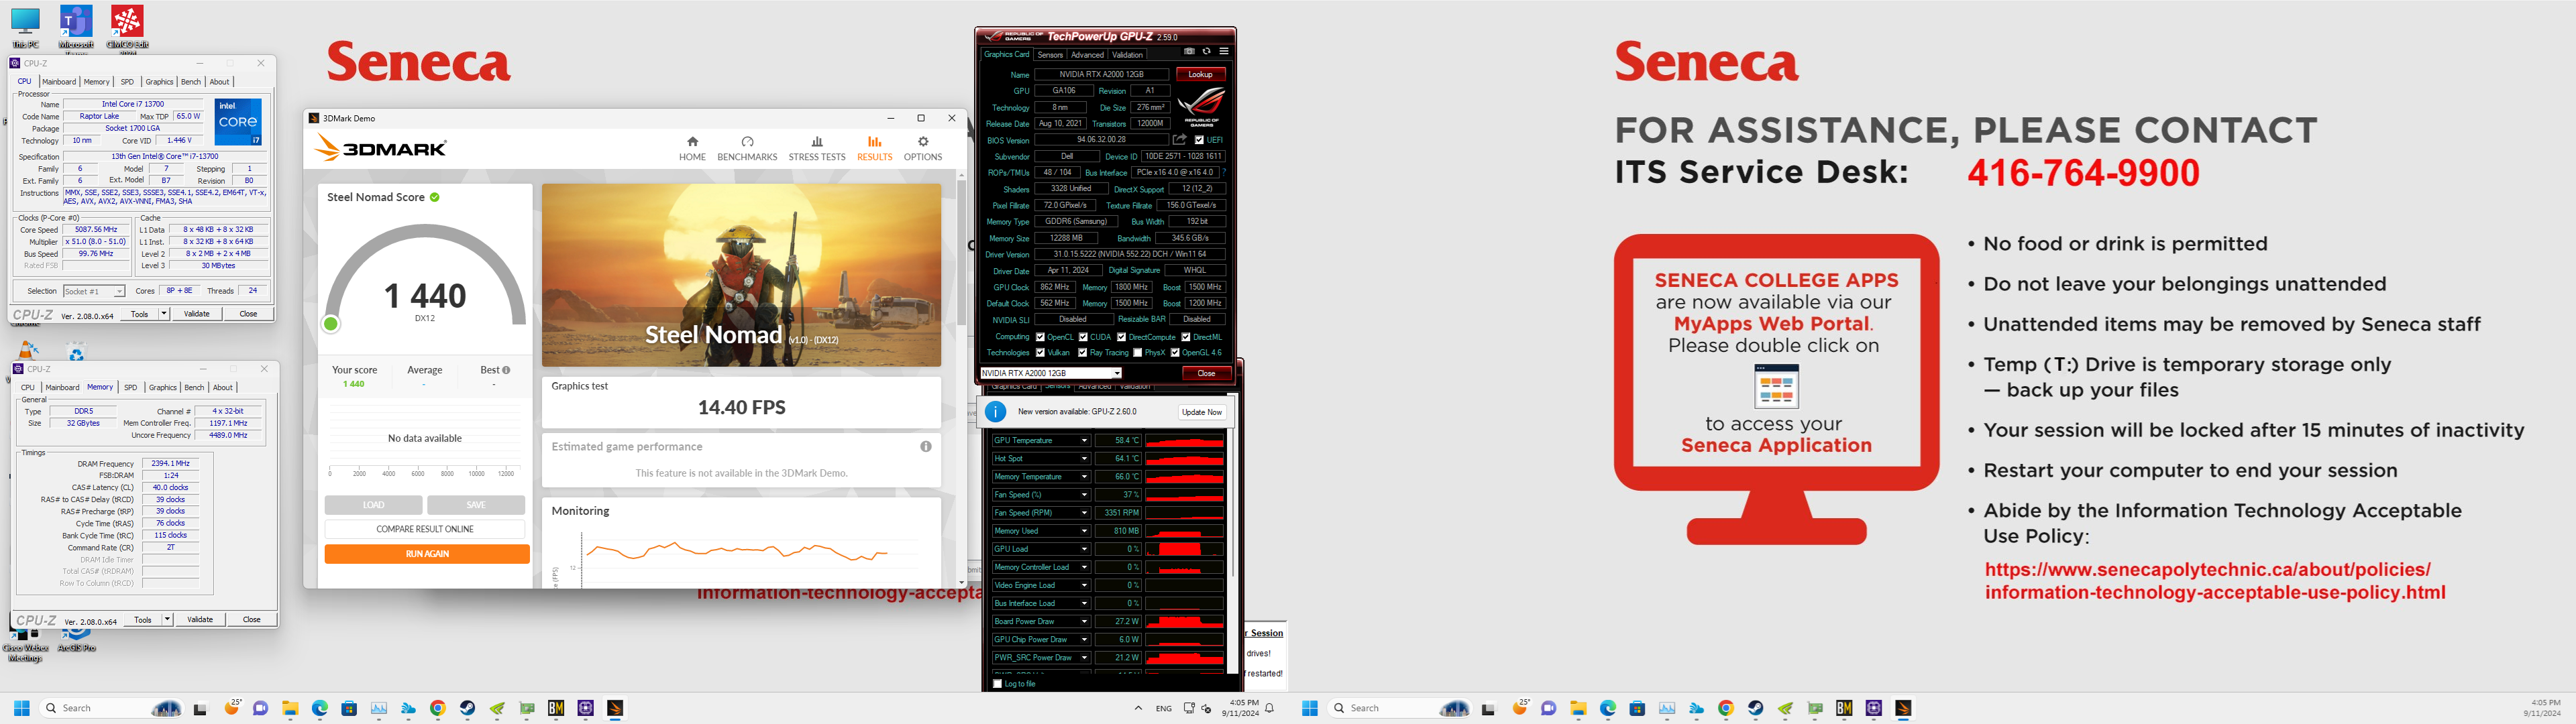Open File Explorer from left taskbar

290,708
